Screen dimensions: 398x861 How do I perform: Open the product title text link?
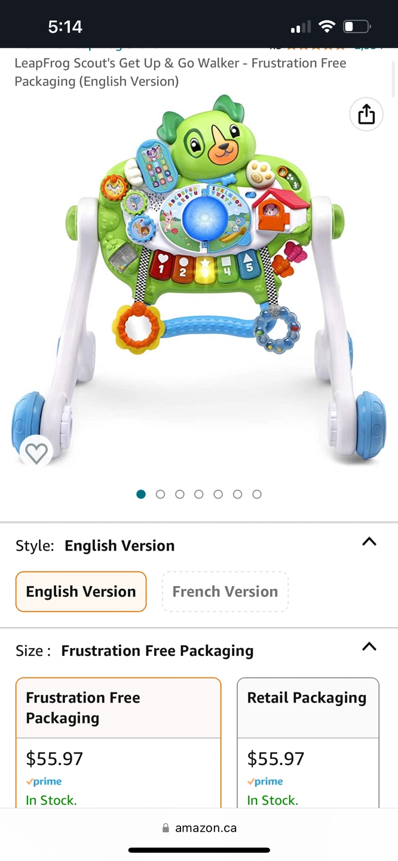pyautogui.click(x=180, y=72)
